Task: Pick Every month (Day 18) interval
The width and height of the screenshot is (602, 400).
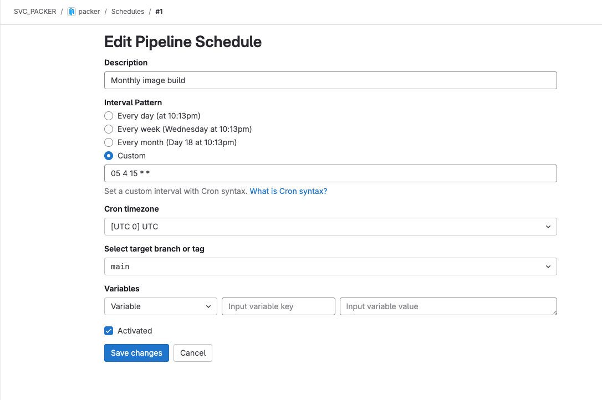Action: pyautogui.click(x=109, y=142)
